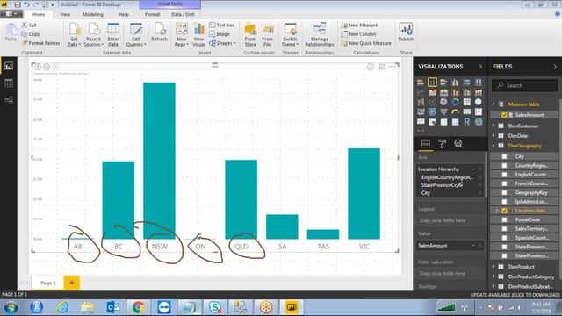Select the R script visual
Screen dimensions: 562x316
click(466, 122)
